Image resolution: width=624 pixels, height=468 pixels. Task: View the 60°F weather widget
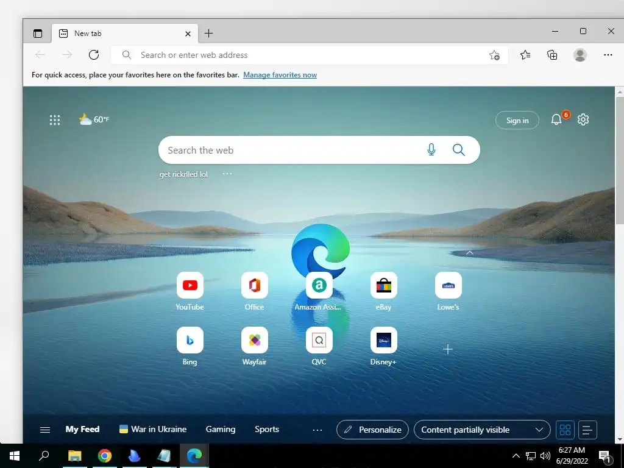[94, 119]
